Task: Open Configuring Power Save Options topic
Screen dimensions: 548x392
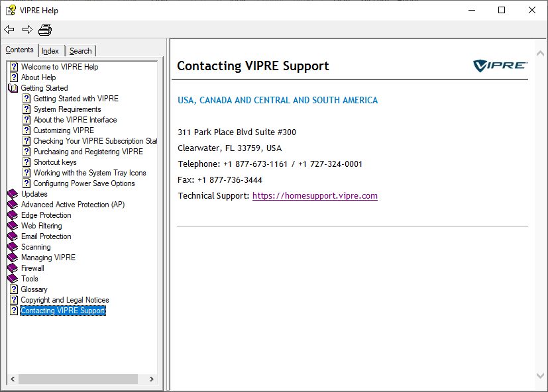Action: pos(84,183)
